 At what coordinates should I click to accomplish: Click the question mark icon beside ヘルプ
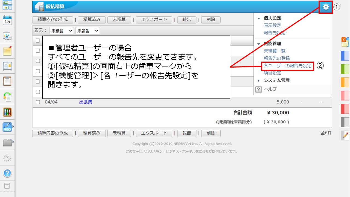click(x=258, y=89)
